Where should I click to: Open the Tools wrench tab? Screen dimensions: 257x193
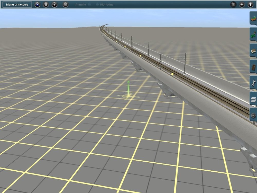(x=253, y=83)
